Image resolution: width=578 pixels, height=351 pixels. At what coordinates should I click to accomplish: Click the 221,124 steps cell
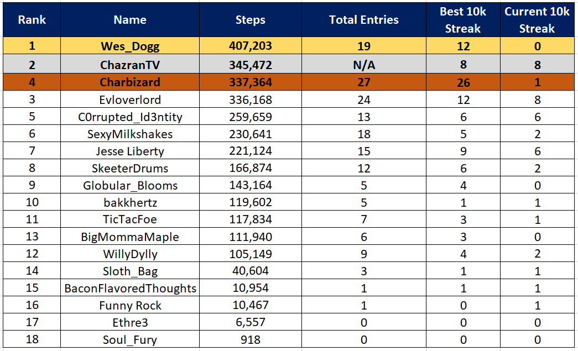[251, 151]
